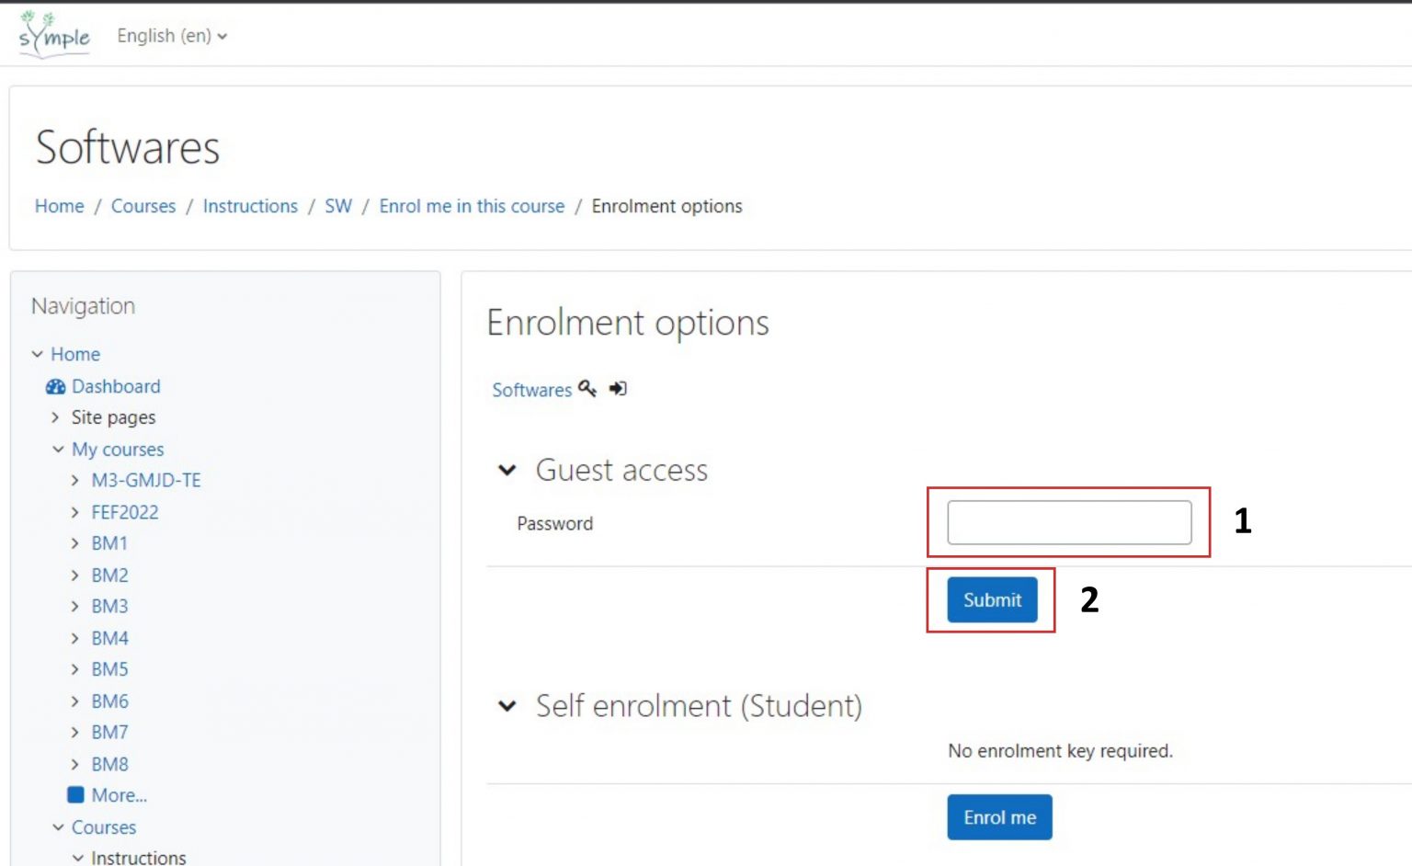Collapse the Instructions node in Navigation
The image size is (1412, 866).
(77, 858)
